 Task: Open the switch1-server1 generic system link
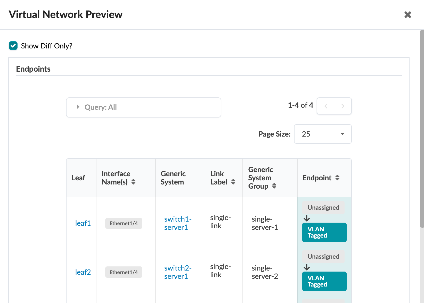point(178,223)
